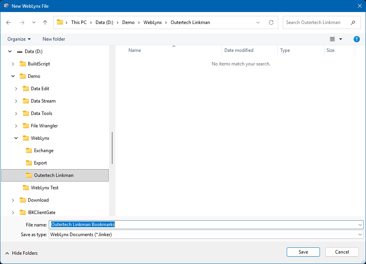Collapse the Data (D:) drive node
The image size is (366, 264).
click(x=10, y=51)
